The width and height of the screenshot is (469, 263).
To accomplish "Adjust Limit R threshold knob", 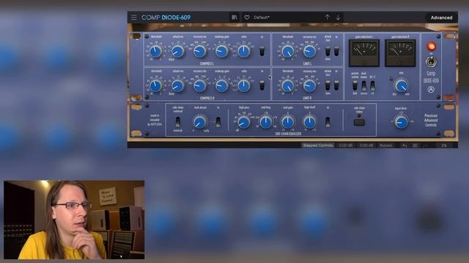I will tap(288, 86).
